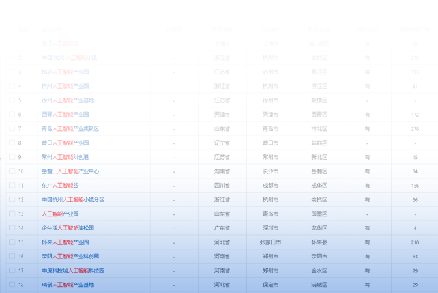Viewport: 438px width, 293px height.
Task: Open 中原科技城人工智能科技园 link
Action: point(73,271)
